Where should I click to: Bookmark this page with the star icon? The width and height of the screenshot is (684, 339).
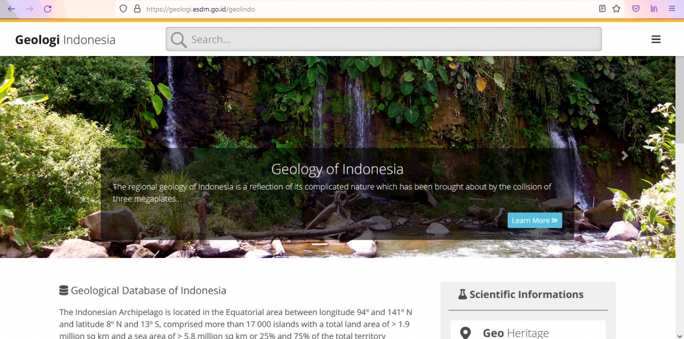coord(616,9)
